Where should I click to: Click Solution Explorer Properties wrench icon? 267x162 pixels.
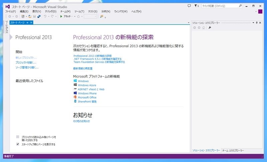210,28
